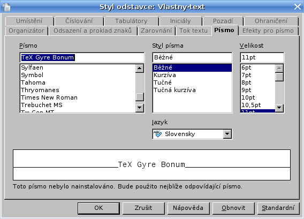Pick 10pt size

258,97
